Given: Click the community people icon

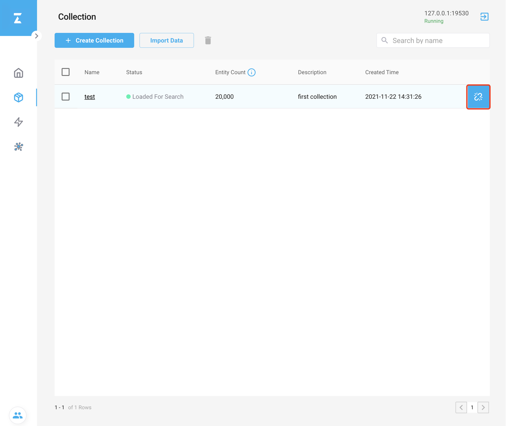Looking at the screenshot, I should pos(18,415).
